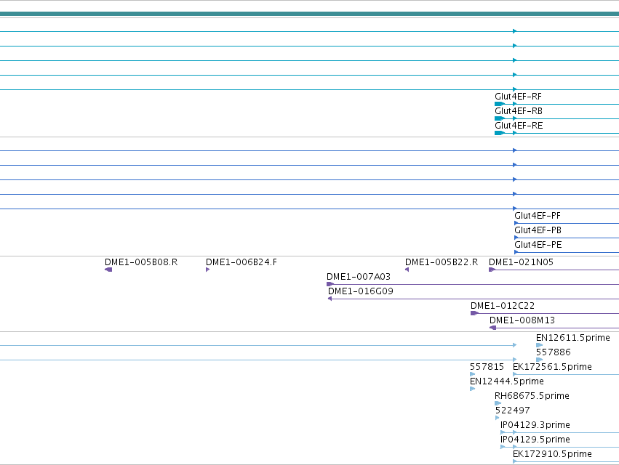Click the DME1-021N05 exon block glyph
Image resolution: width=619 pixels, height=465 pixels.
pos(492,270)
